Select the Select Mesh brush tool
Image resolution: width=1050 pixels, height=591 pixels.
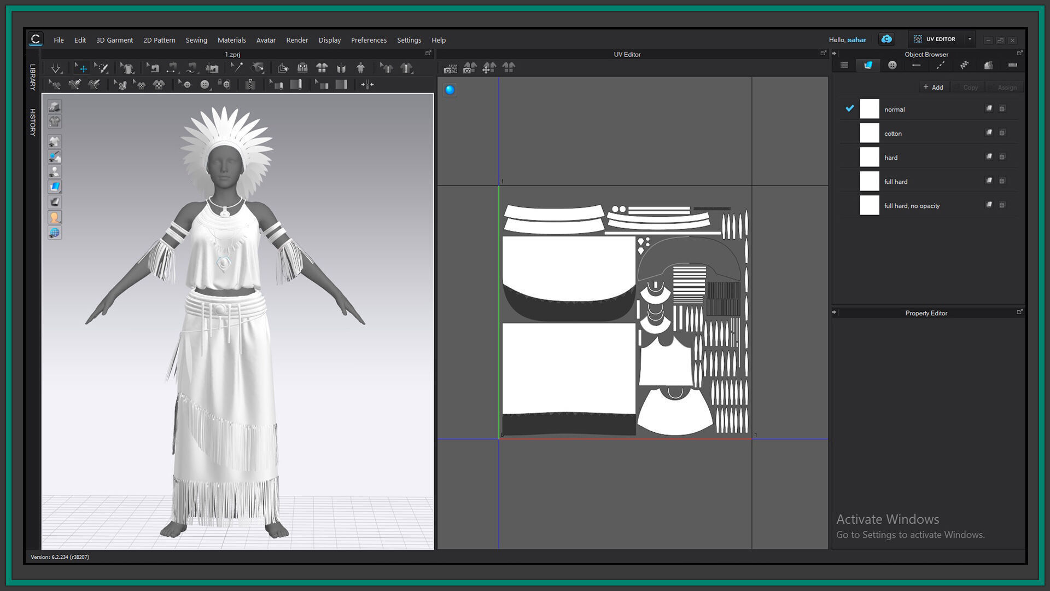pyautogui.click(x=101, y=68)
